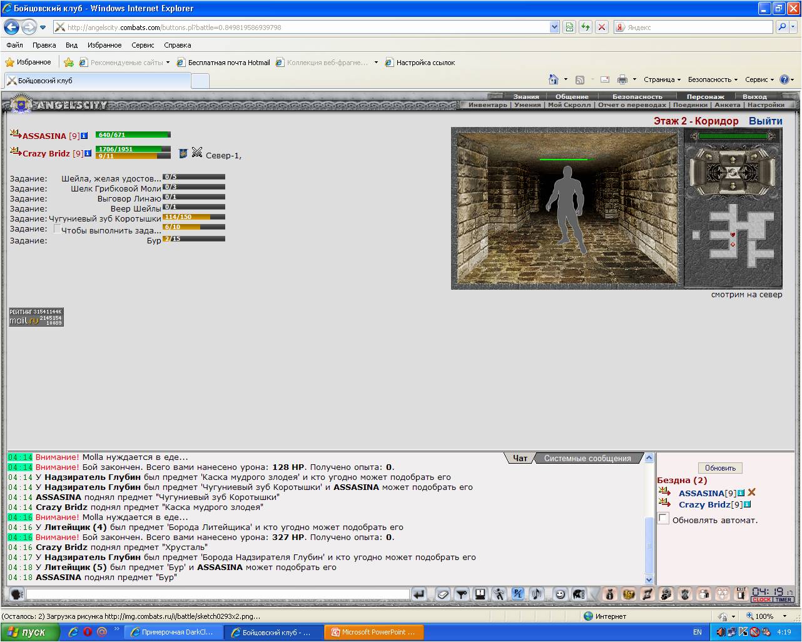
Task: Open the Справка menu
Action: 177,45
